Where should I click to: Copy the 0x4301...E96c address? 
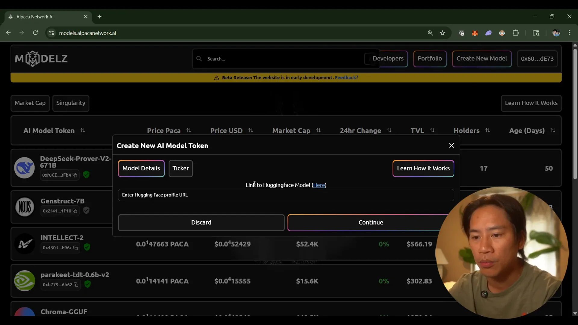(76, 248)
